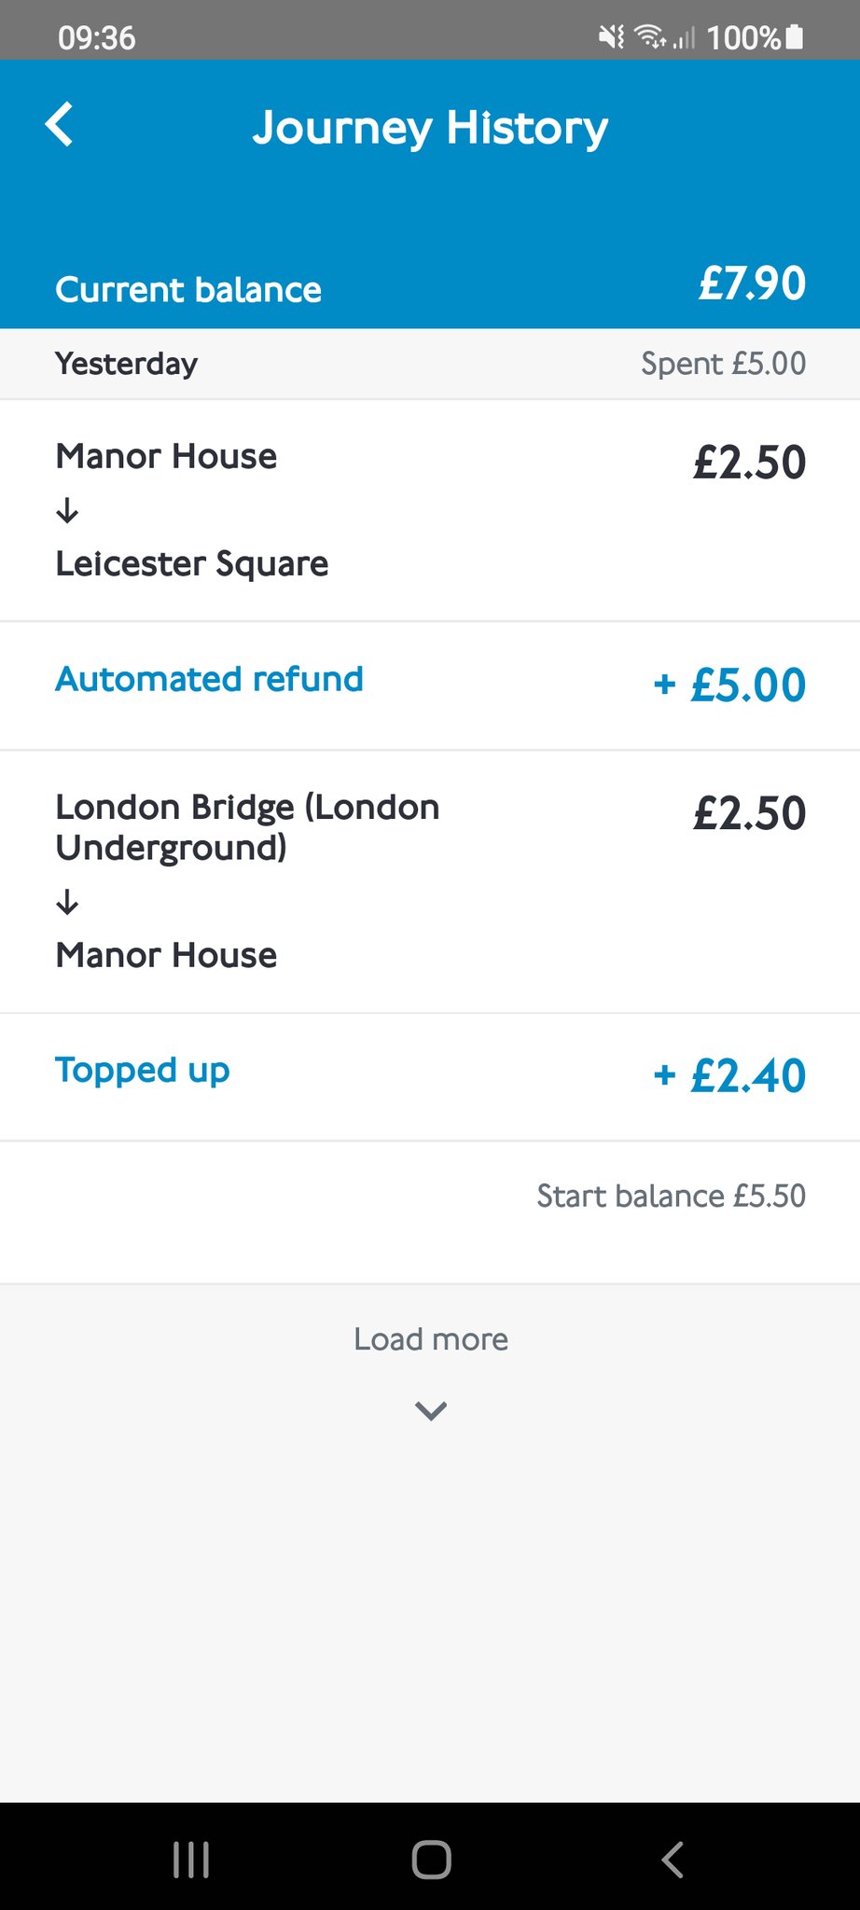
Task: Tap the + £5.00 refund amount
Action: coord(729,685)
